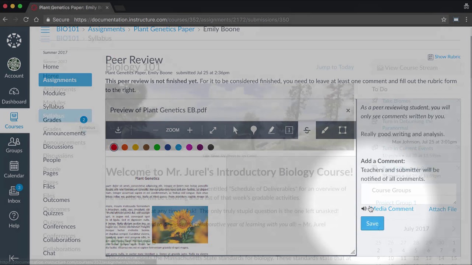The width and height of the screenshot is (472, 265).
Task: Open the Home course page
Action: 51,67
